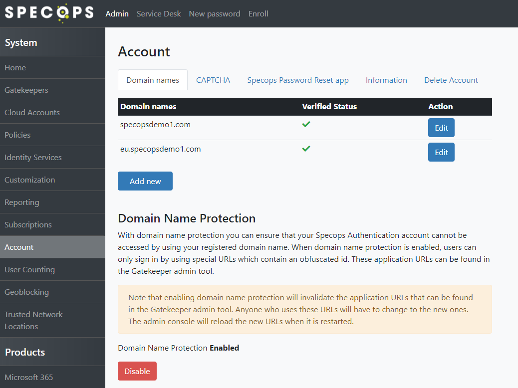The width and height of the screenshot is (518, 388).
Task: Click the green checkmark for eu.specopsdemo1.com
Action: 306,149
